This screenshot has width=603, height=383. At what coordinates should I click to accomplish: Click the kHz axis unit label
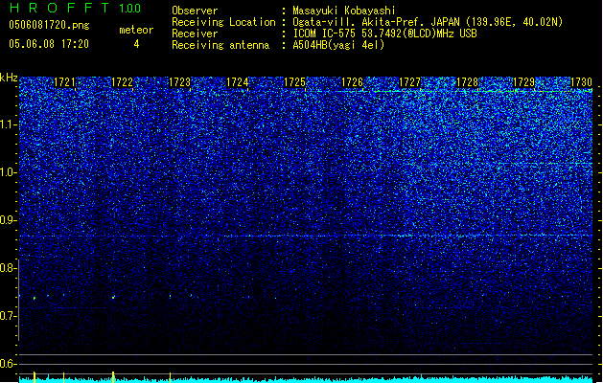[x=9, y=78]
